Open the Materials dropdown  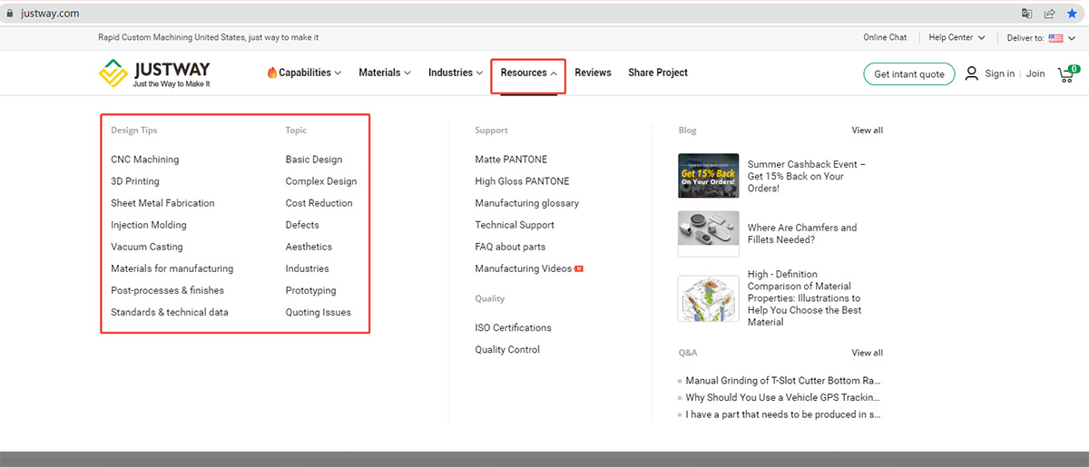coord(384,73)
